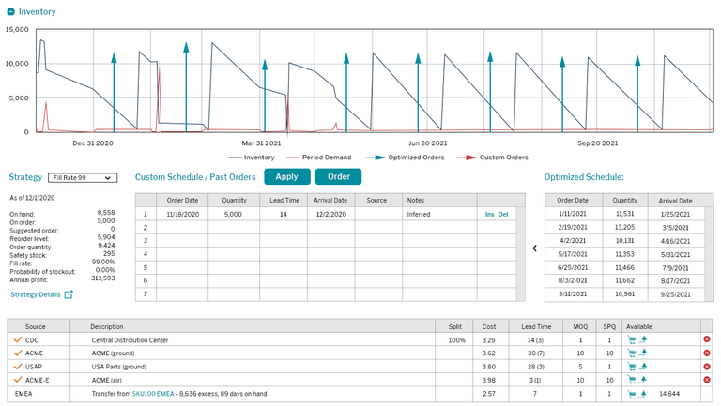Click the left chevron beside Optimized Schedule
This screenshot has height=406, width=721.
[x=534, y=248]
